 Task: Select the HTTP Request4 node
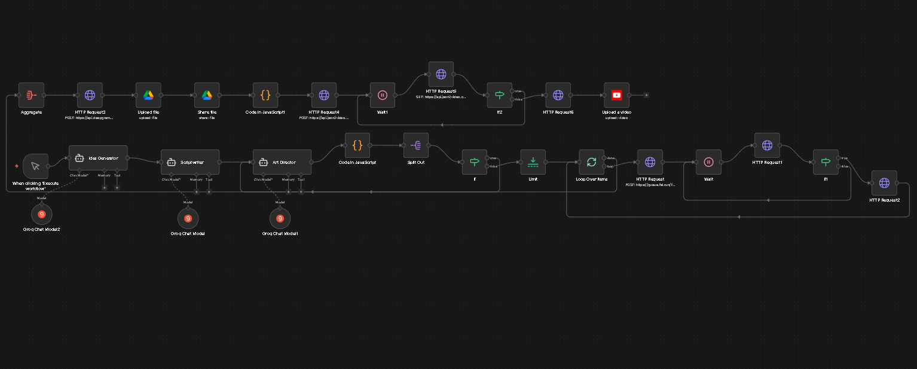pyautogui.click(x=324, y=95)
